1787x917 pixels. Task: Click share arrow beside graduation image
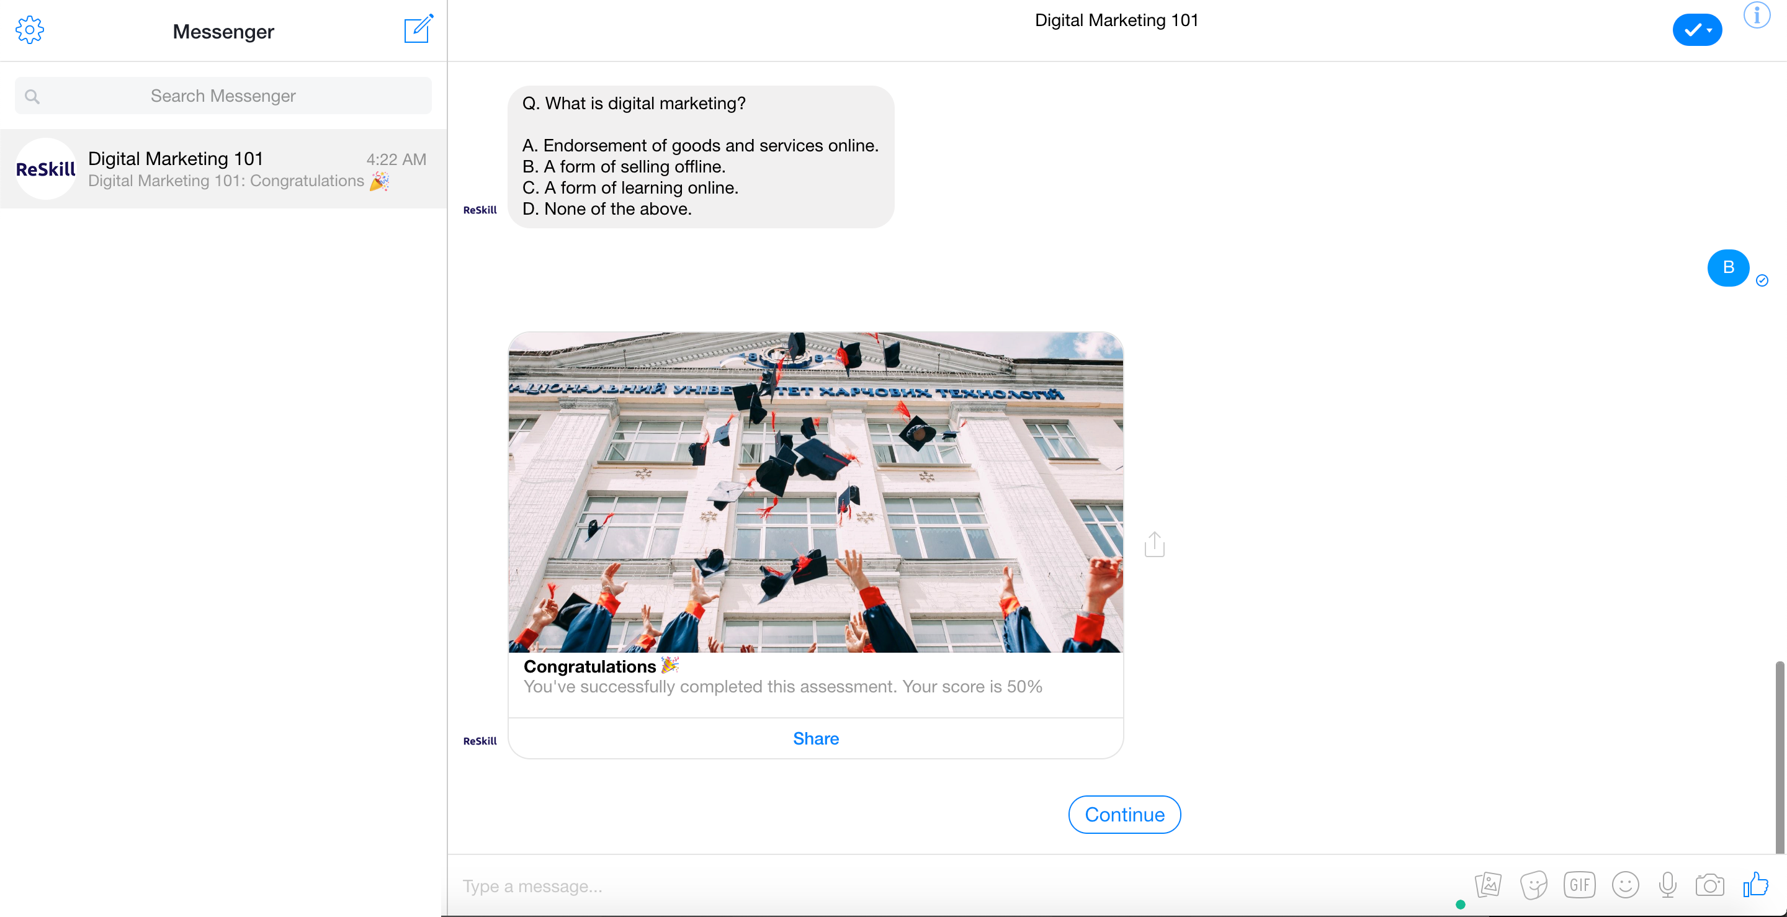[1153, 545]
